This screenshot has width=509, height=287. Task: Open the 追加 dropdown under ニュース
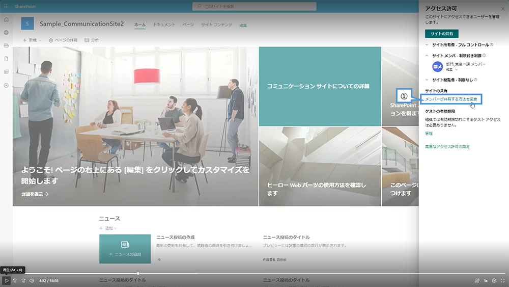tap(108, 228)
